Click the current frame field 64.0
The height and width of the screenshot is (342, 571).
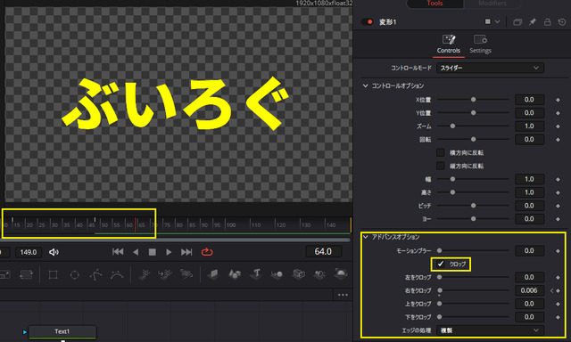coord(323,251)
